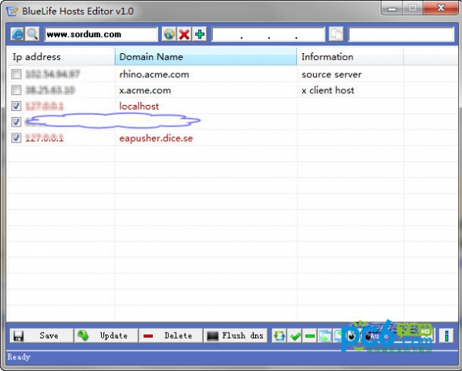Click the window-with-green-arrow icon at the bottom

[325, 336]
